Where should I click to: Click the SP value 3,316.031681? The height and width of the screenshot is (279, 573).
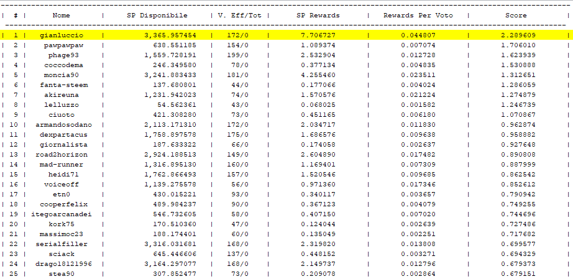pos(170,244)
